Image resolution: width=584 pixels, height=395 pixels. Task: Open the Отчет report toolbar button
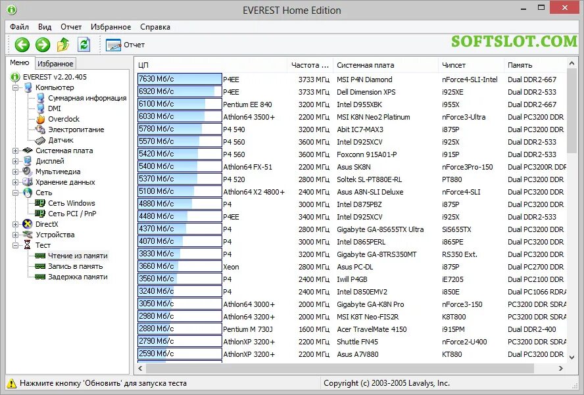pyautogui.click(x=125, y=45)
